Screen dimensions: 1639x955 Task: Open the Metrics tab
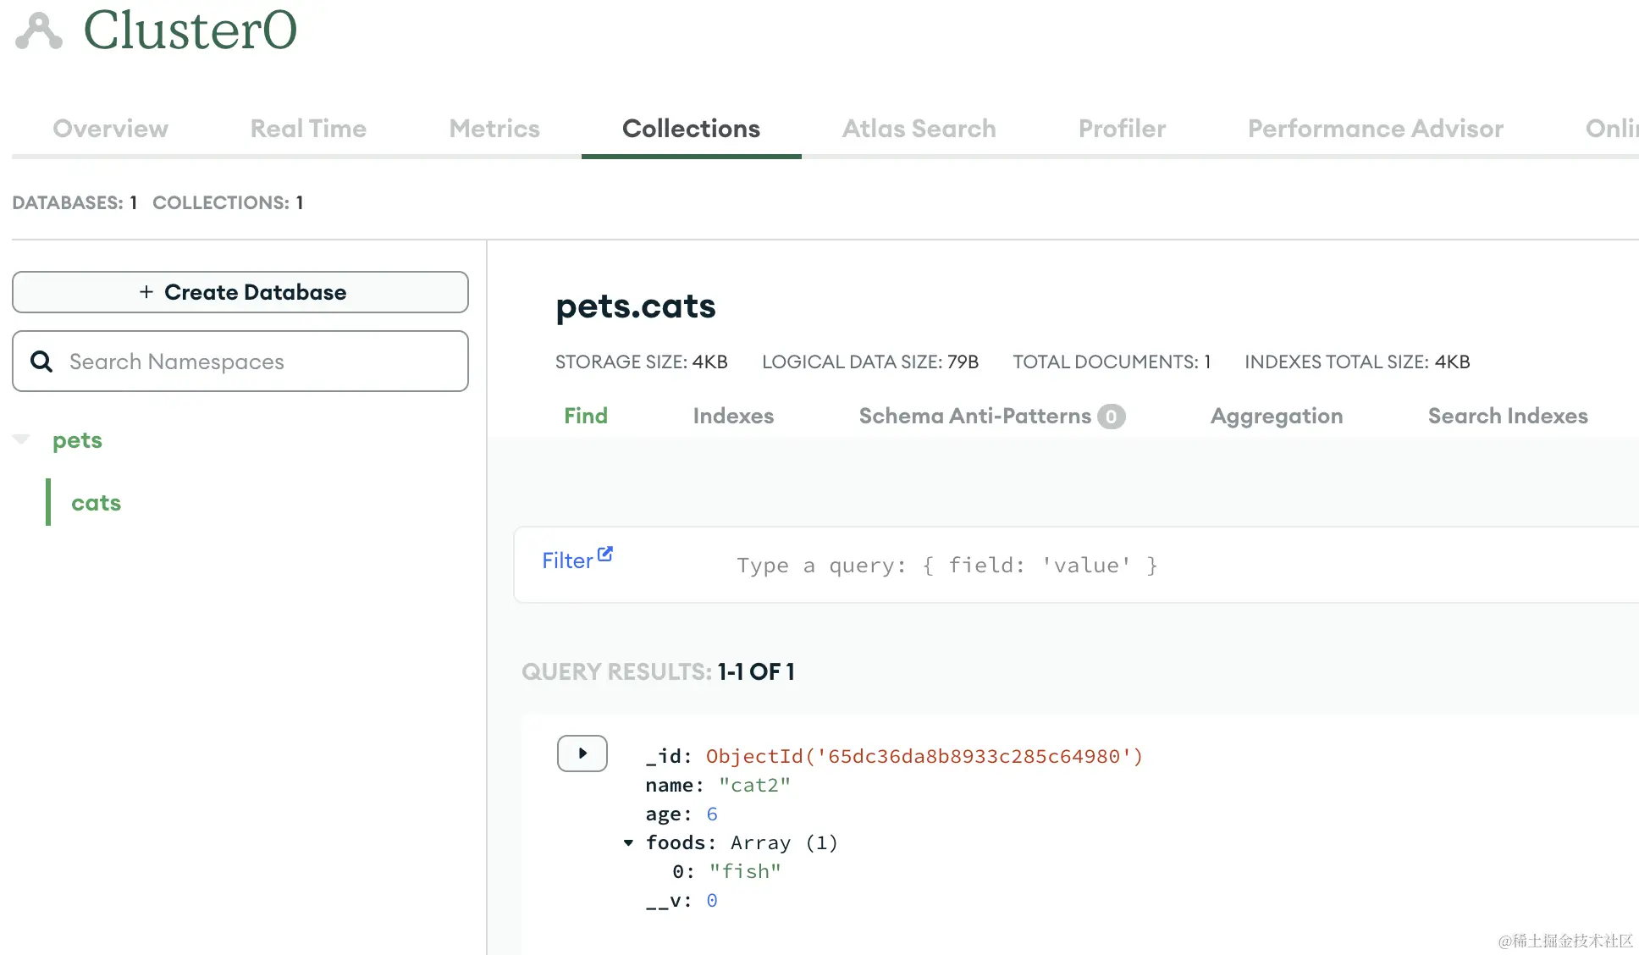coord(494,129)
